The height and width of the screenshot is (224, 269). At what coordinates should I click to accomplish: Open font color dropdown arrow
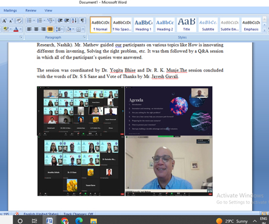21,29
